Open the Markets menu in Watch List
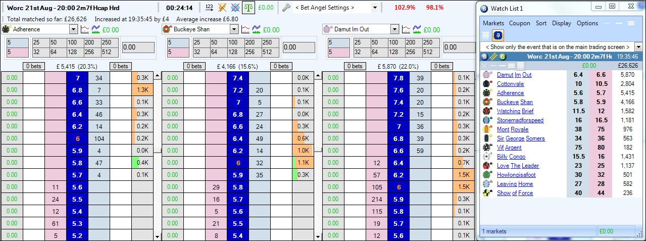This screenshot has height=241, width=646. 493,23
